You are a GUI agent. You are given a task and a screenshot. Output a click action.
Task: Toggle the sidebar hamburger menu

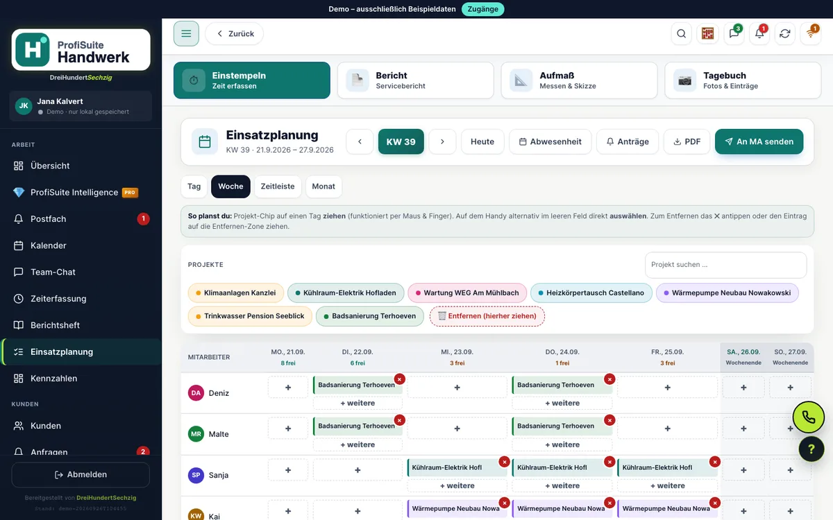186,33
